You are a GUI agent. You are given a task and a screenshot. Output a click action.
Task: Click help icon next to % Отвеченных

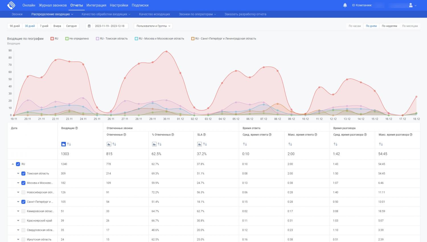point(173,135)
